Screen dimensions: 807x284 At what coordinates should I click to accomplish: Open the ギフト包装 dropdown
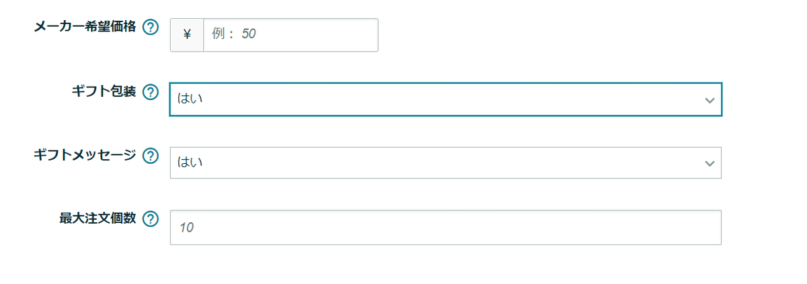[x=444, y=99]
